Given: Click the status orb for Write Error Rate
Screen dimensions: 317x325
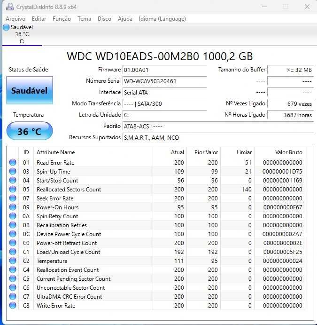Looking at the screenshot, I should (x=13, y=305).
